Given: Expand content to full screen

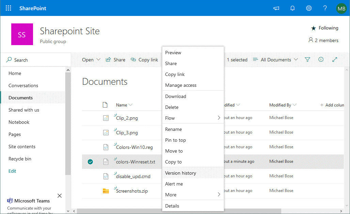Looking at the screenshot, I should pyautogui.click(x=335, y=60).
